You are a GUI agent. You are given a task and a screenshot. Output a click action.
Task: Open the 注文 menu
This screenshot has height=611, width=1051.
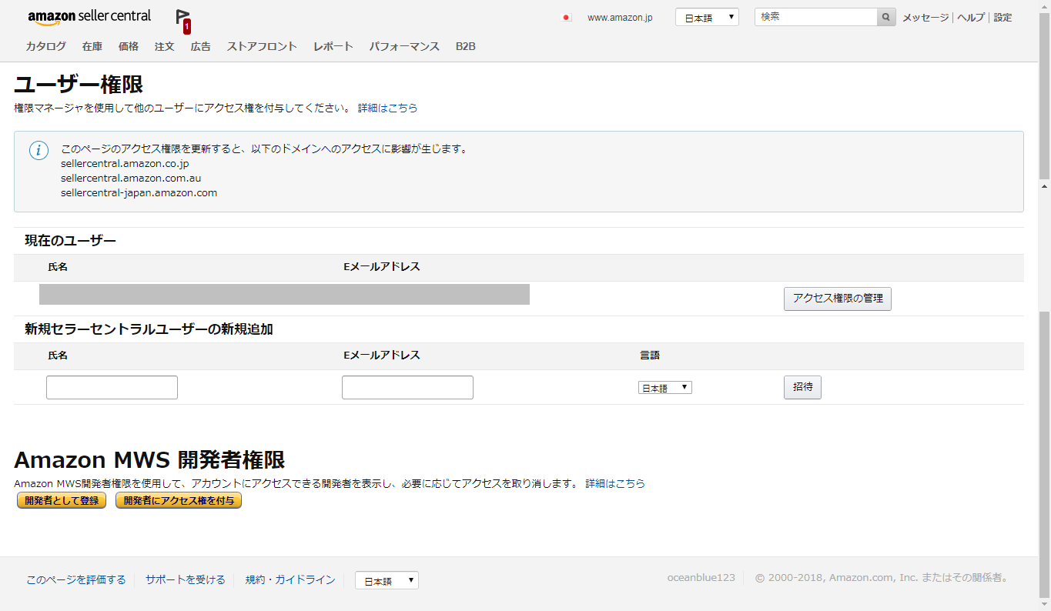pyautogui.click(x=165, y=46)
